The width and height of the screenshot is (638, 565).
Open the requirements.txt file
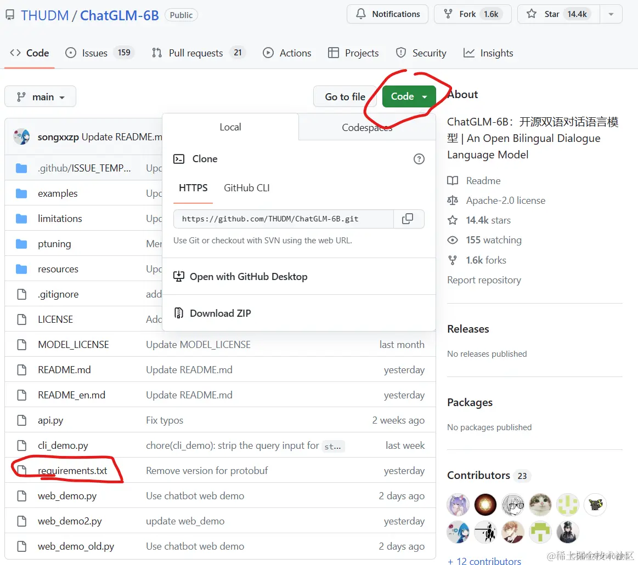[x=72, y=471]
